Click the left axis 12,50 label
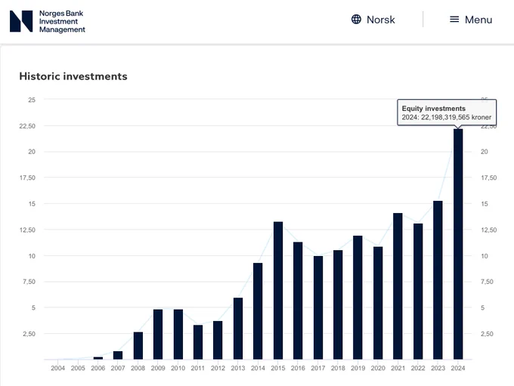 coord(27,230)
